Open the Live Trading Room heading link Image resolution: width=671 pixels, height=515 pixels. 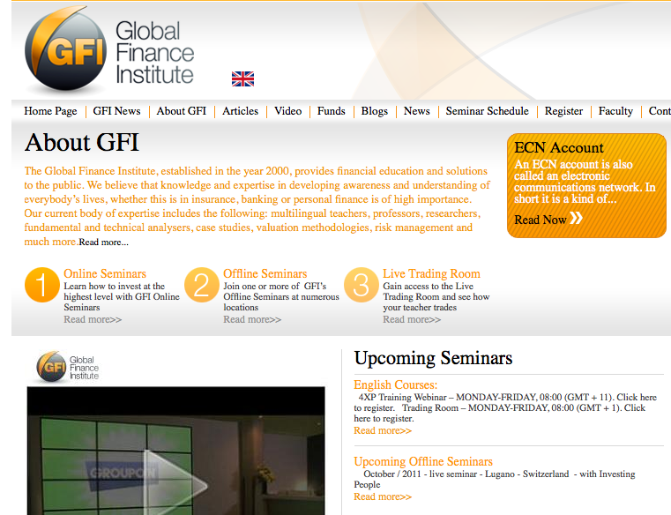(x=431, y=273)
